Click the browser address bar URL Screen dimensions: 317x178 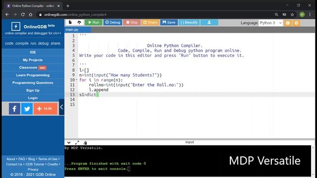click(x=75, y=15)
